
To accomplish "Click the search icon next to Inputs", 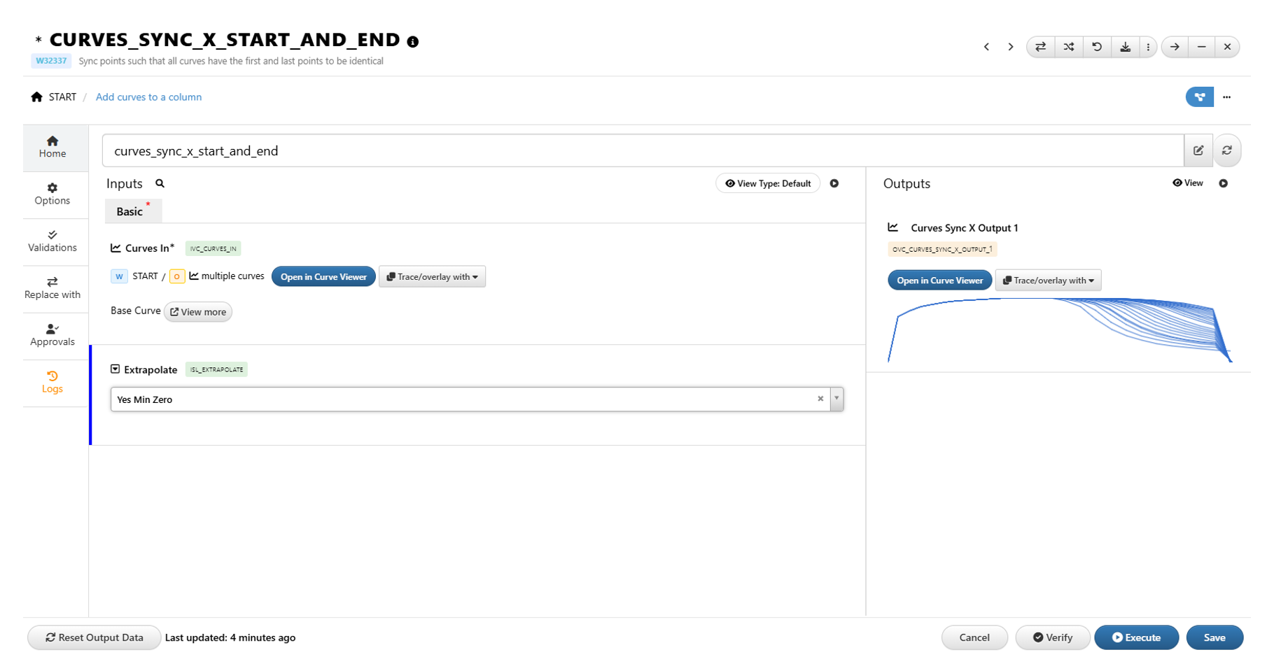I will click(x=160, y=183).
